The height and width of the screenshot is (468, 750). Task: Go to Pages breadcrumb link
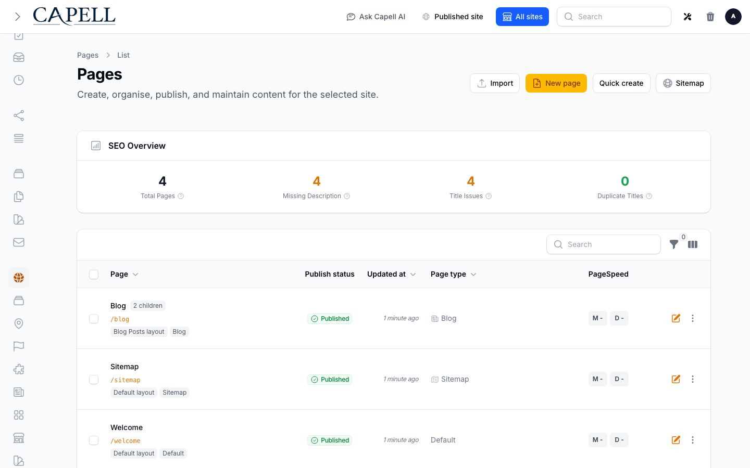tap(87, 55)
